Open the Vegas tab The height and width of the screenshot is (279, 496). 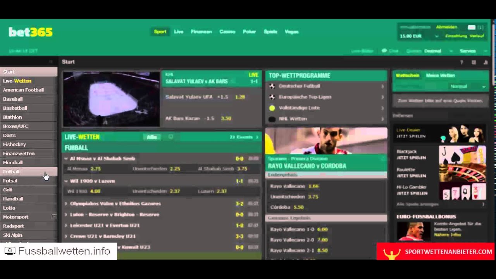[x=291, y=32]
